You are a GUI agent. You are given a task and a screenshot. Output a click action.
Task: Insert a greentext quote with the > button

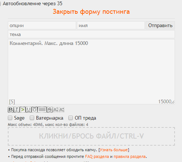[x=23, y=110]
